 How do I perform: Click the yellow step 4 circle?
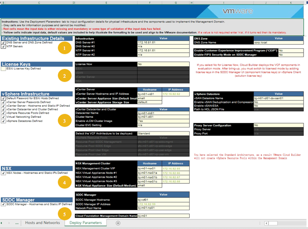coord(65,183)
